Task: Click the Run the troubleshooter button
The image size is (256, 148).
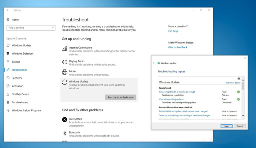Action: click(x=121, y=97)
